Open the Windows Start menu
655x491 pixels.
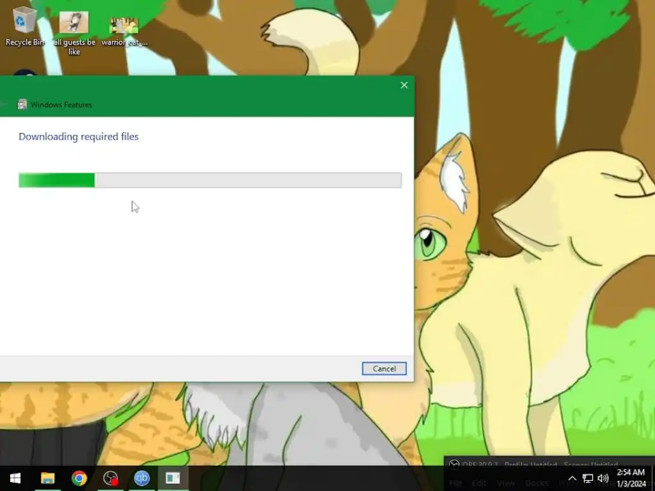[15, 478]
